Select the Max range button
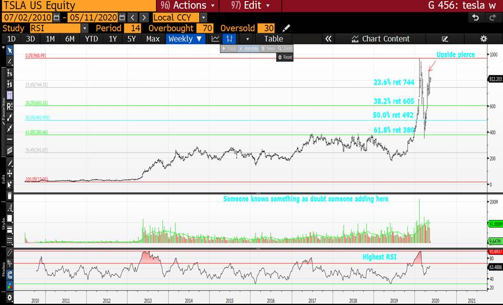The image size is (503, 305). pos(153,39)
